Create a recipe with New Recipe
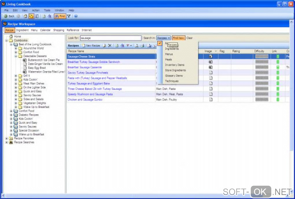The height and width of the screenshot is (199, 295). 91,46
